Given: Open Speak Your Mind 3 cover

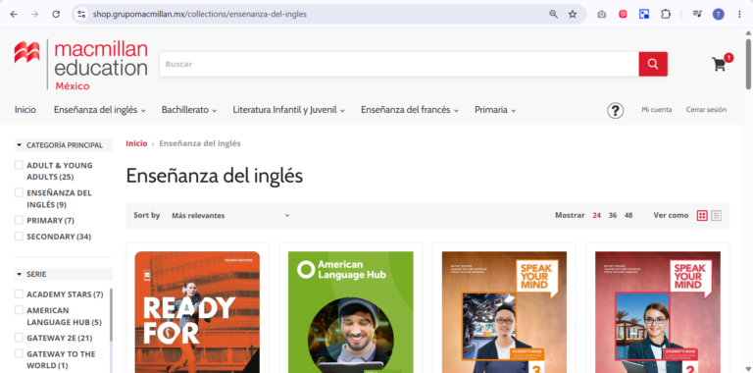Looking at the screenshot, I should point(504,312).
